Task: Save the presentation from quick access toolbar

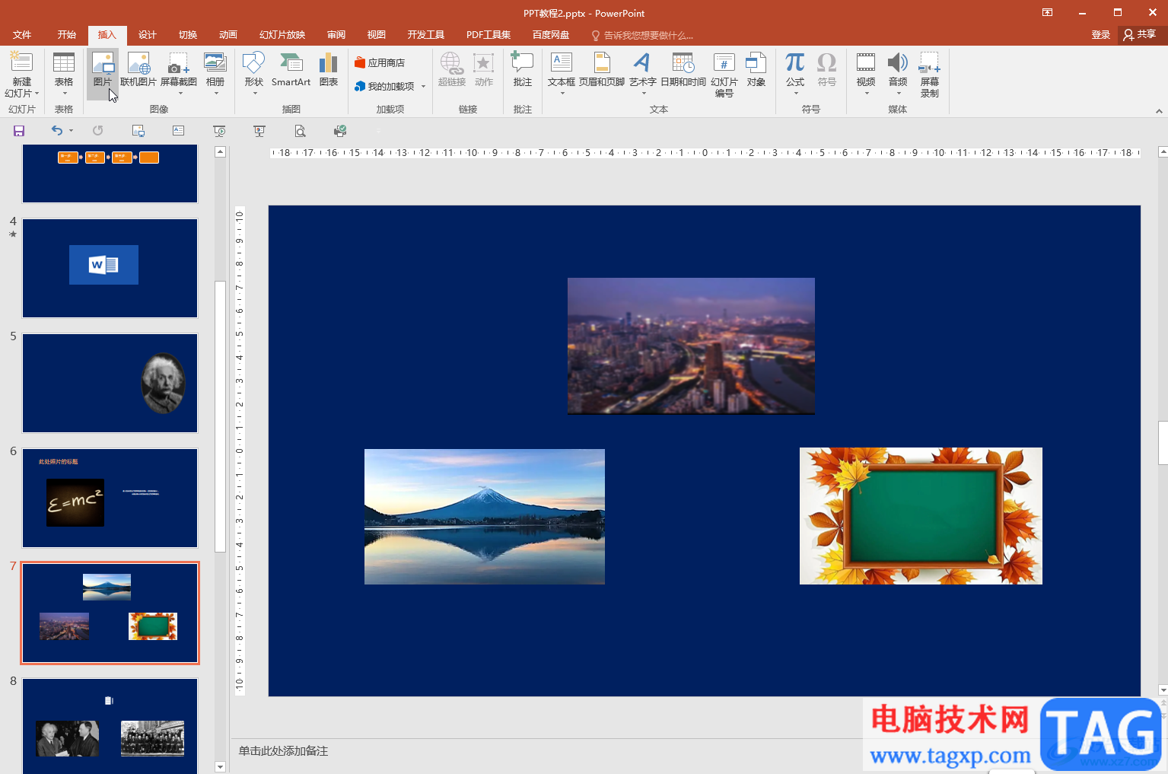Action: pyautogui.click(x=19, y=131)
